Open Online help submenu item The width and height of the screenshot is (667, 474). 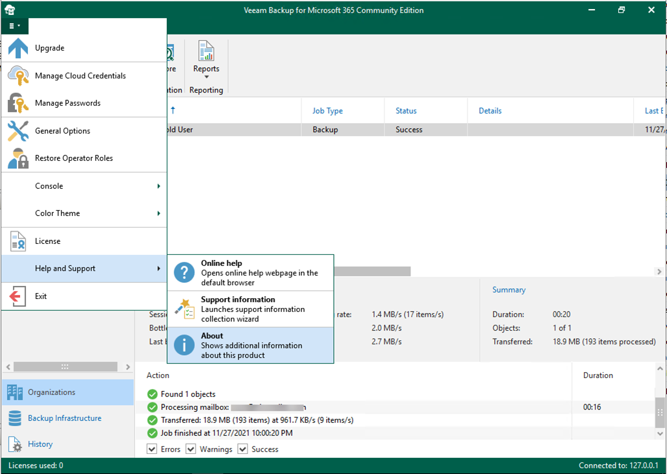250,273
